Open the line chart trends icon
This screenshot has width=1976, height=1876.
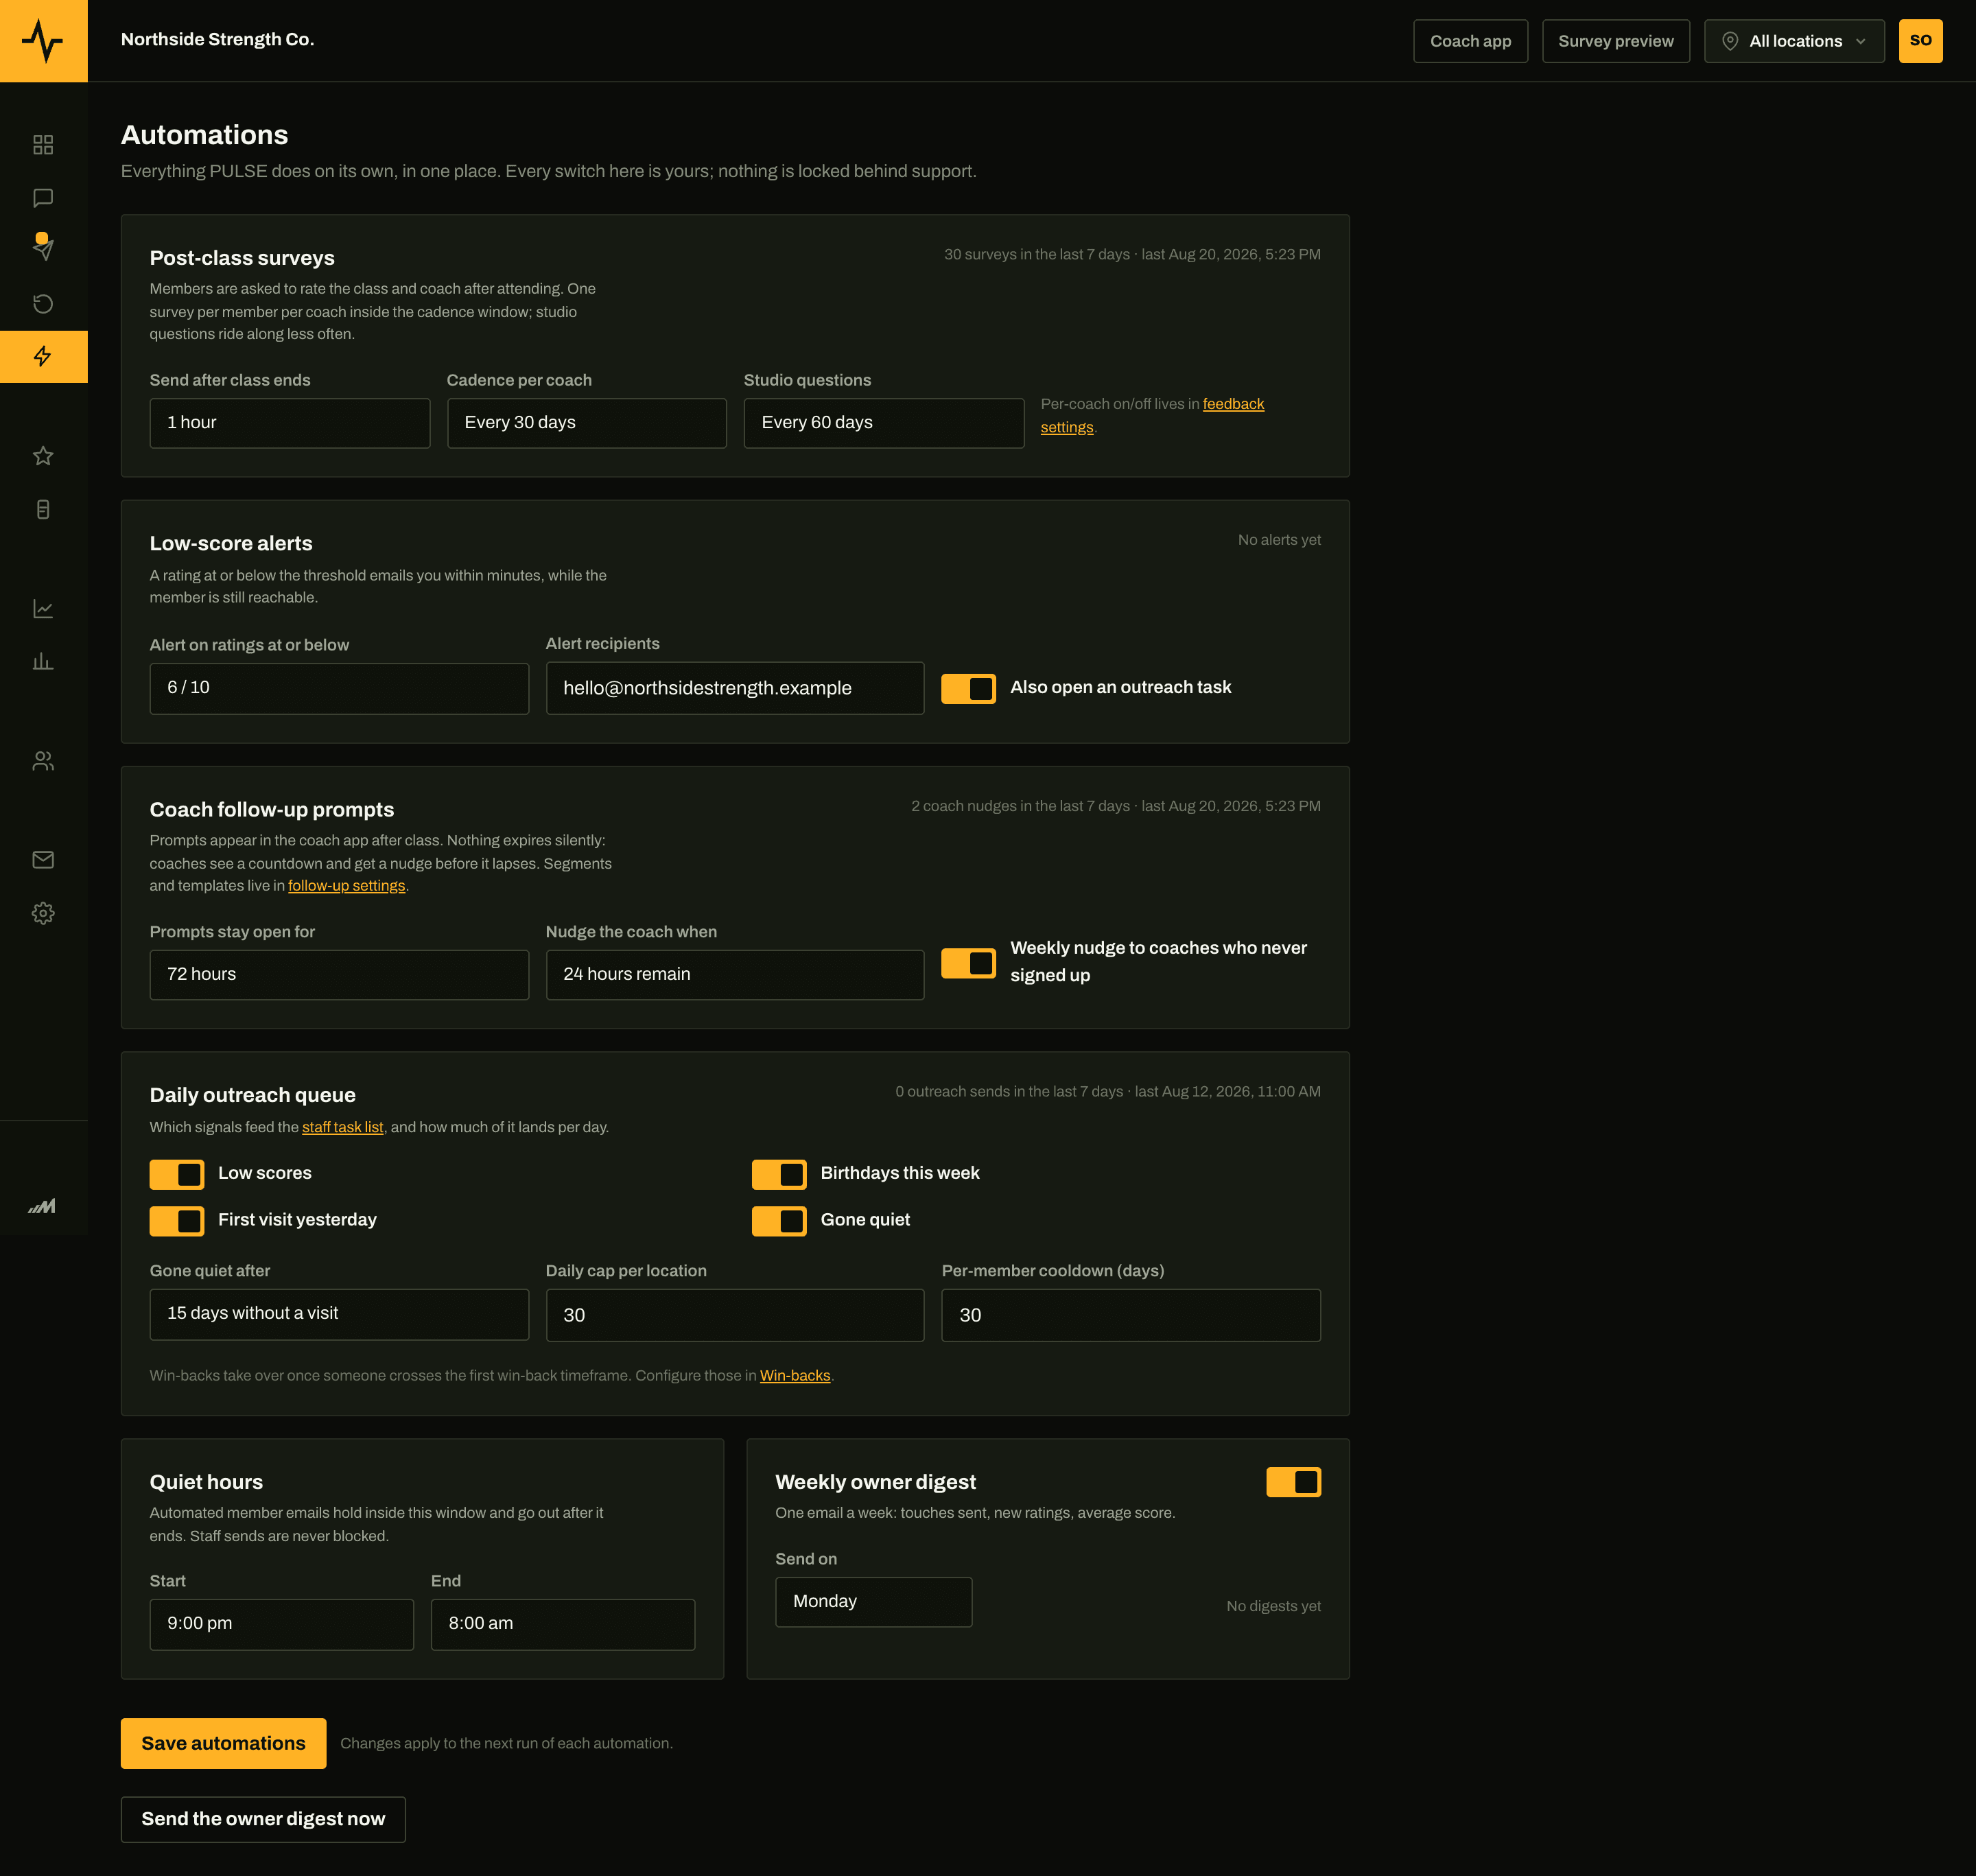click(43, 609)
